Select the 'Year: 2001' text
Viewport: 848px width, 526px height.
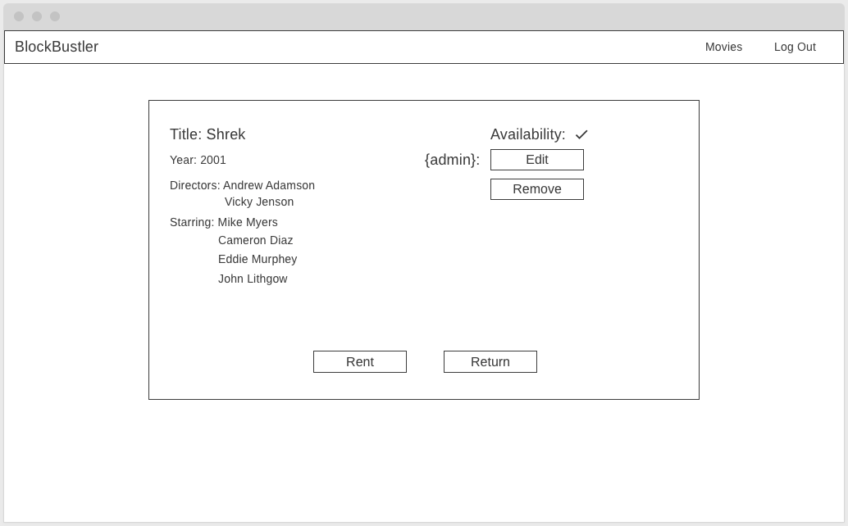198,160
